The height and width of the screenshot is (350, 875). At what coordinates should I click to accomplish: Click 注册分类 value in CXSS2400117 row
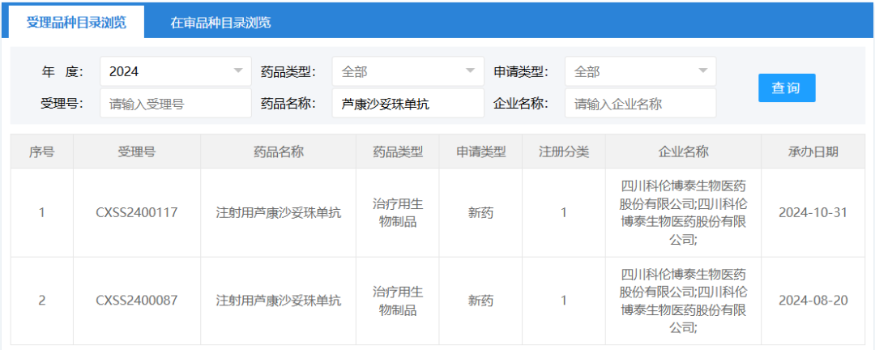pyautogui.click(x=564, y=213)
